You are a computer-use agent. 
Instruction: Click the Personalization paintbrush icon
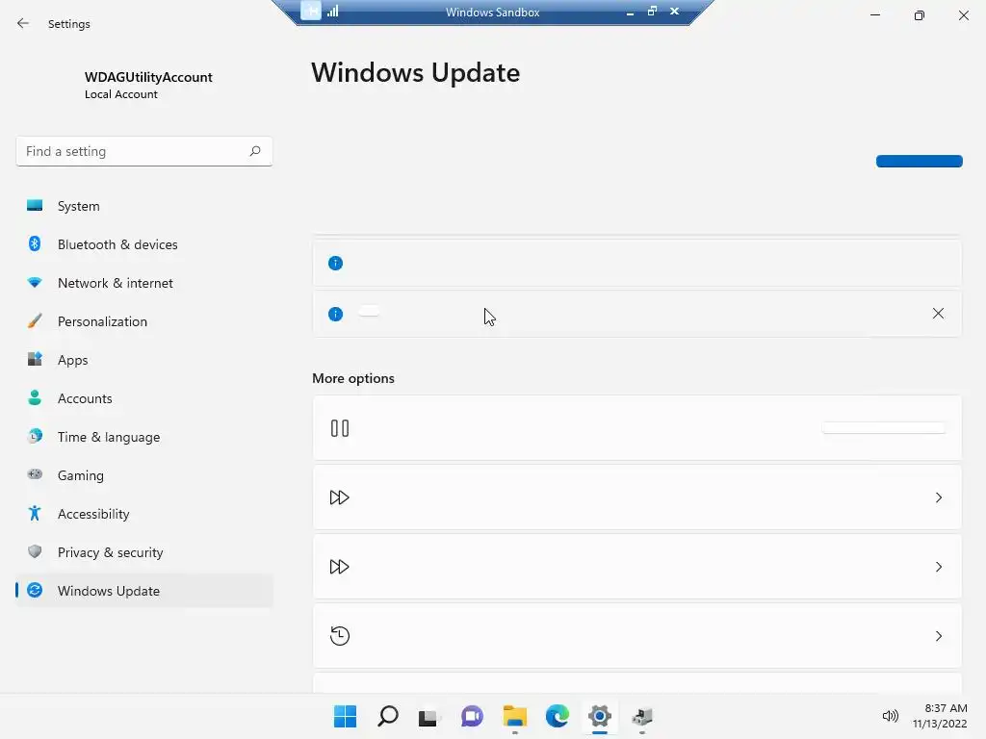tap(35, 321)
